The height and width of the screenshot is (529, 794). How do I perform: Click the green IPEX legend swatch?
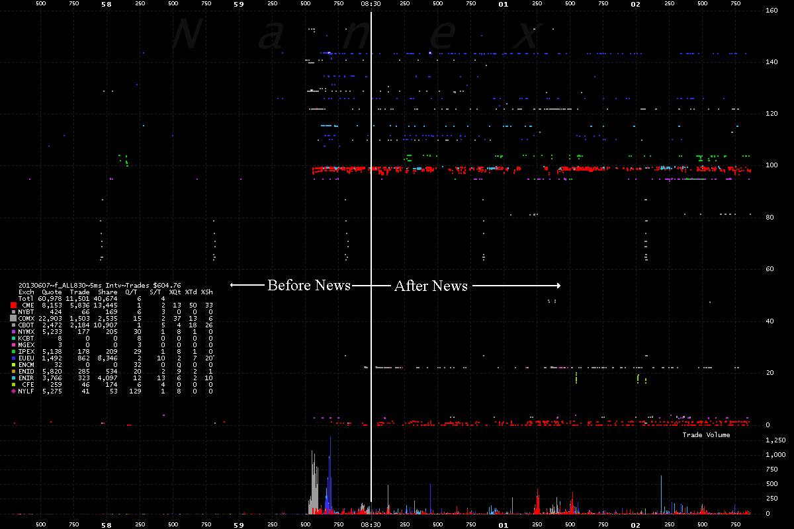point(13,351)
